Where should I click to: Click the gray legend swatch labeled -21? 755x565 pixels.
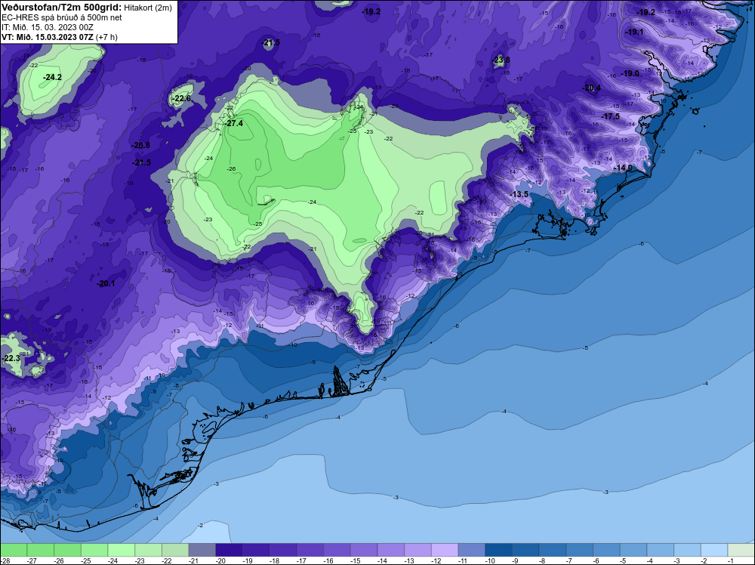point(202,550)
